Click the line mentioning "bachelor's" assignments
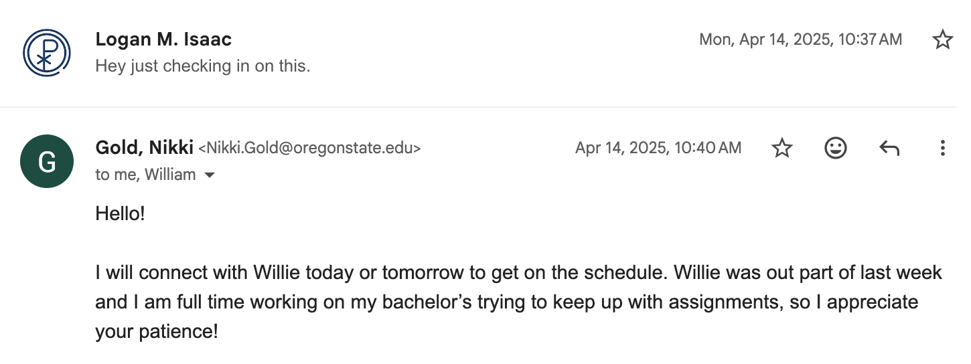 click(506, 302)
